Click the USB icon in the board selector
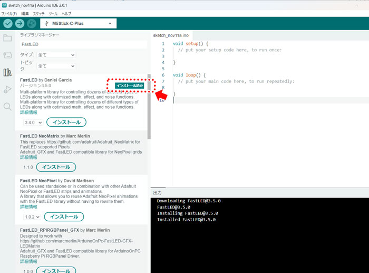This screenshot has width=369, height=273. click(46, 23)
